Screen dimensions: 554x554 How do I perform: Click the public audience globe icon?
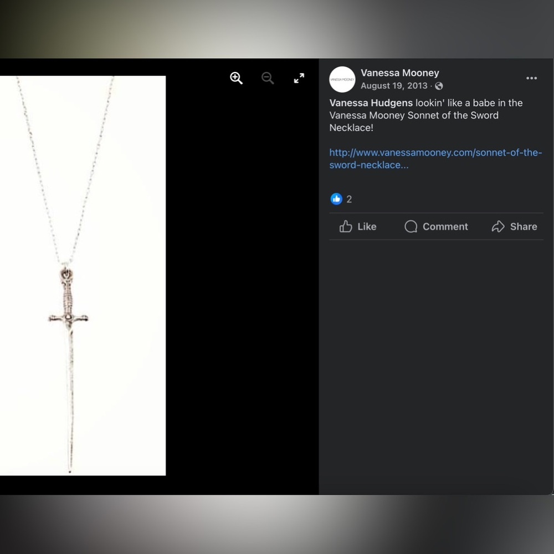point(439,86)
